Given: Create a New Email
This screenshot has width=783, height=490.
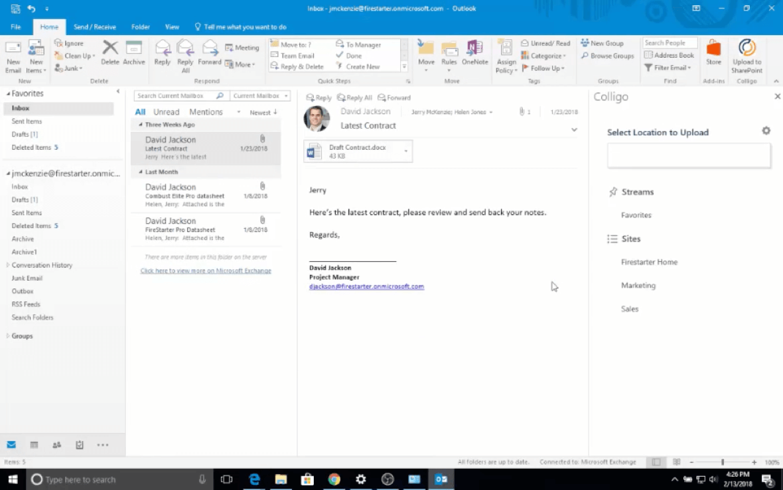Looking at the screenshot, I should tap(13, 57).
